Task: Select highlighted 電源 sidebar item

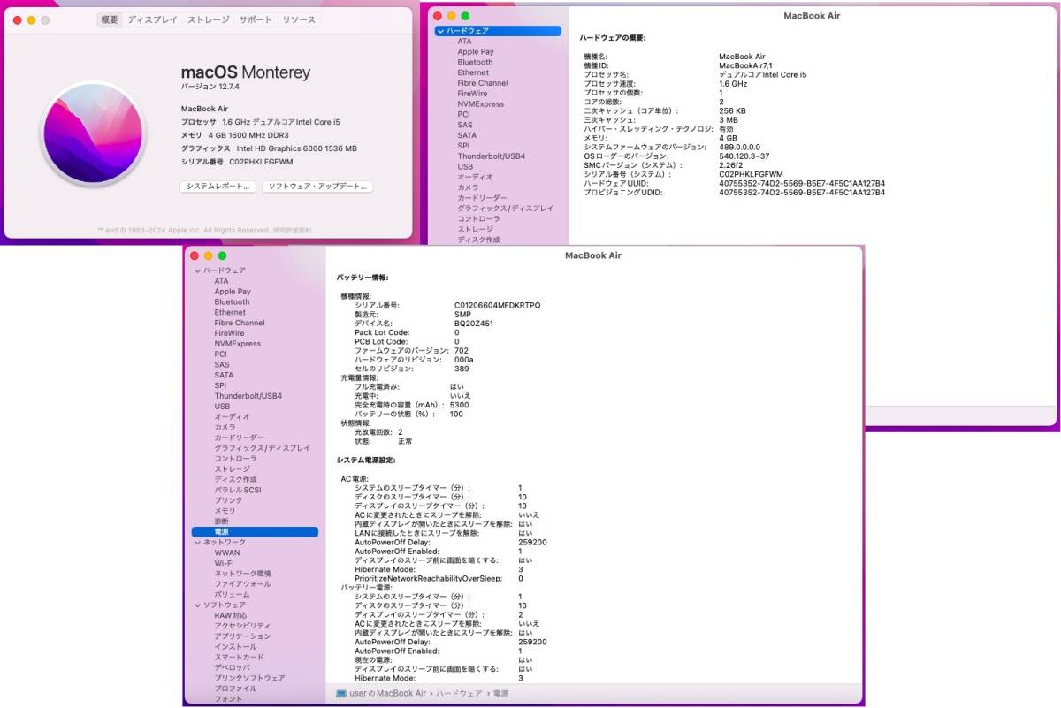Action: (255, 532)
